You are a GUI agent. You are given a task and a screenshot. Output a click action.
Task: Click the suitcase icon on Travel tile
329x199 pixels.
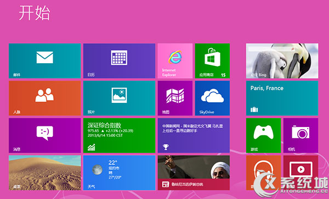point(254,109)
